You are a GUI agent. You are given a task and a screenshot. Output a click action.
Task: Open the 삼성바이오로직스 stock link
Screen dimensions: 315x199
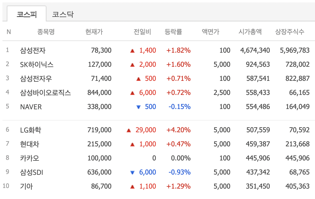[45, 92]
